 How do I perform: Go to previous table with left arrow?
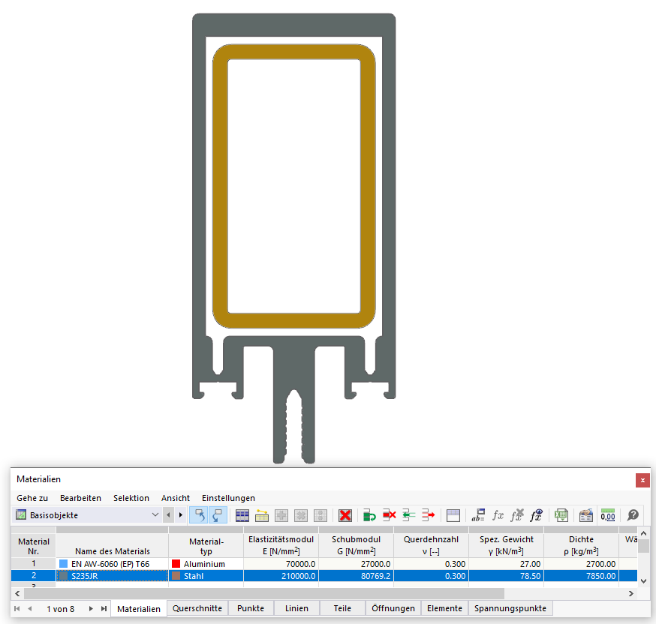tap(169, 515)
